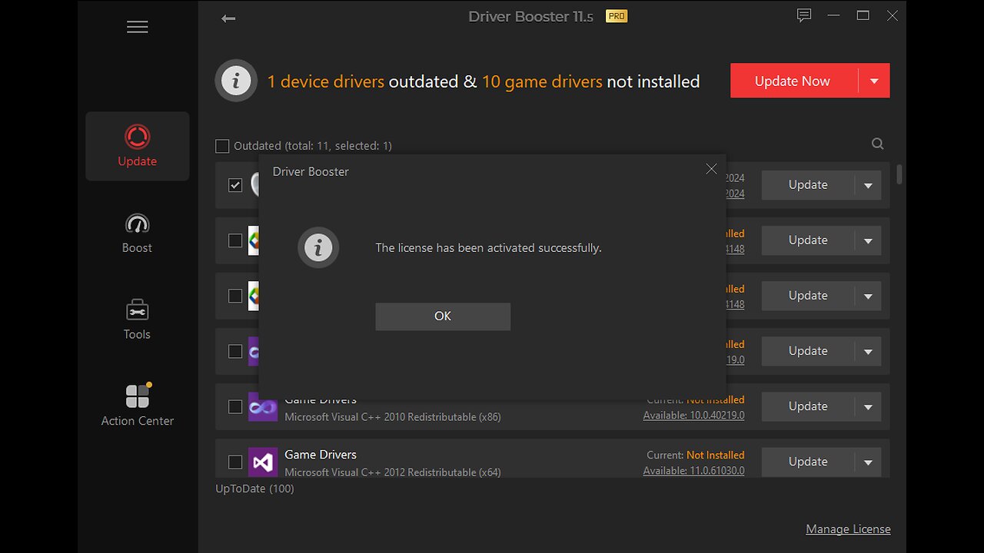Open the Tools section

[138, 320]
